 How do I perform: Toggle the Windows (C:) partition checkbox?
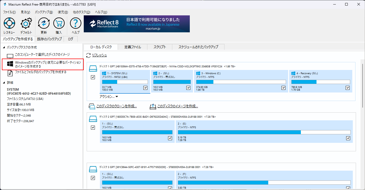284,88
